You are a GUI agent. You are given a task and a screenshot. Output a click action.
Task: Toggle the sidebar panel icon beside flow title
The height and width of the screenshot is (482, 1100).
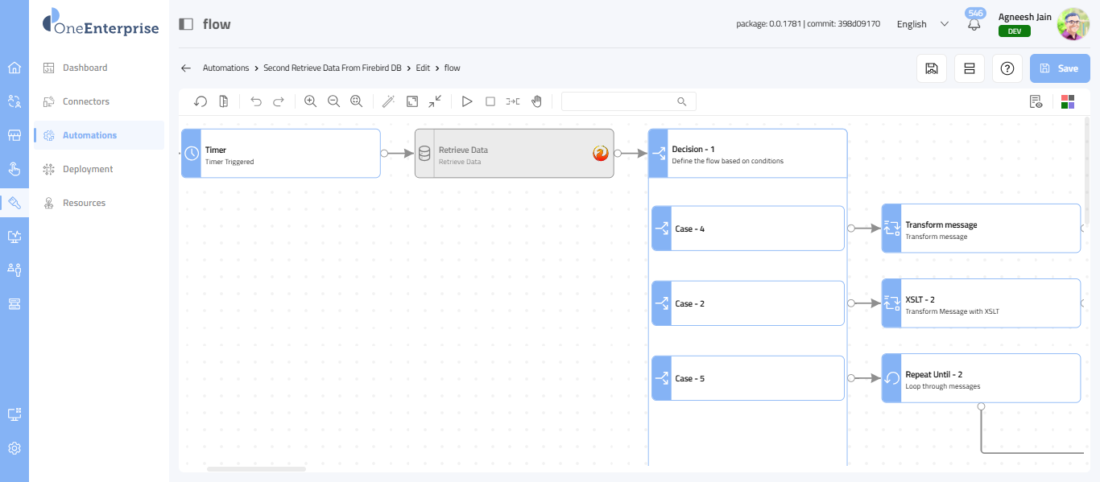[186, 24]
